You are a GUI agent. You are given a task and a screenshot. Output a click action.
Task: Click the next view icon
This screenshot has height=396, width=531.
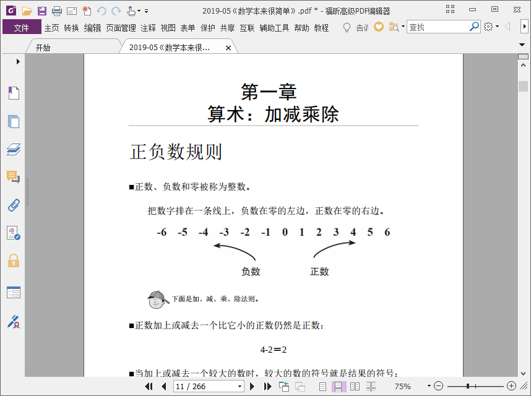point(300,386)
